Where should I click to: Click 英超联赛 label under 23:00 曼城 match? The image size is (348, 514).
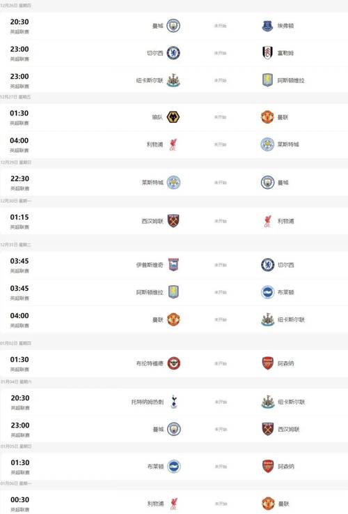[x=20, y=435]
